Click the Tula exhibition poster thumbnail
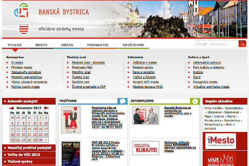This screenshot has width=249, height=166. (71, 120)
